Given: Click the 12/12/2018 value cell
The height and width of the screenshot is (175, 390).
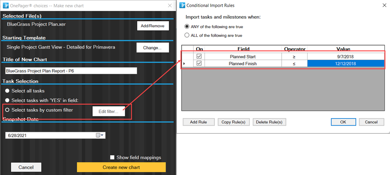Looking at the screenshot, I should (345, 63).
